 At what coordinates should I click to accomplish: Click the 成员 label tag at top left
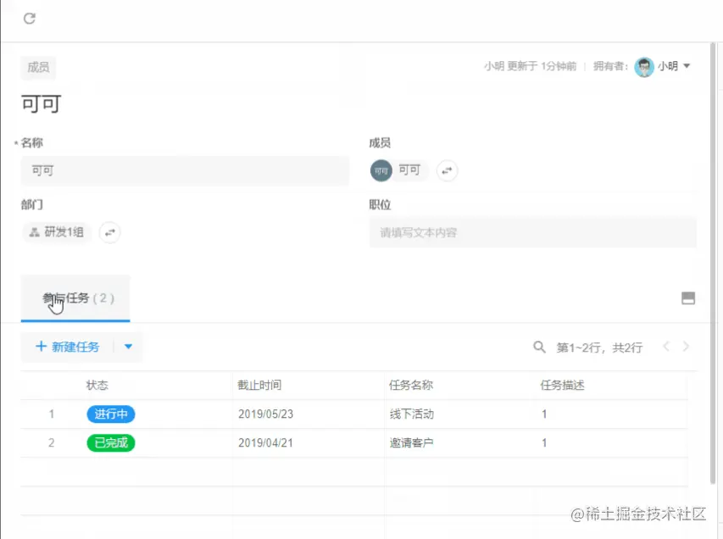coord(37,67)
